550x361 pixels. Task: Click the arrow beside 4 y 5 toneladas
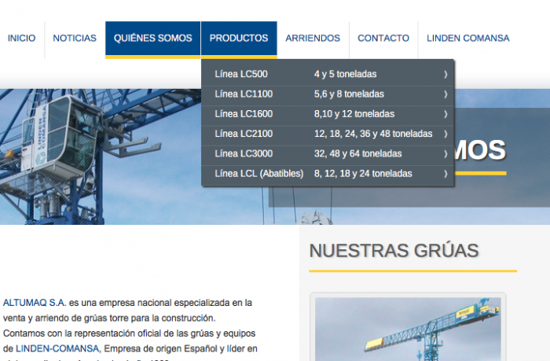tap(445, 75)
